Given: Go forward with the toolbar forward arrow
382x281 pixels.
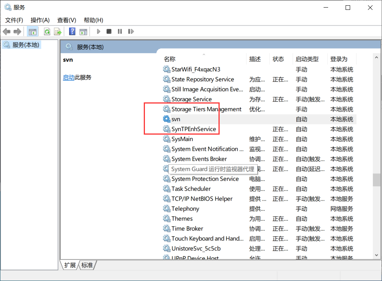Looking at the screenshot, I should tap(17, 31).
